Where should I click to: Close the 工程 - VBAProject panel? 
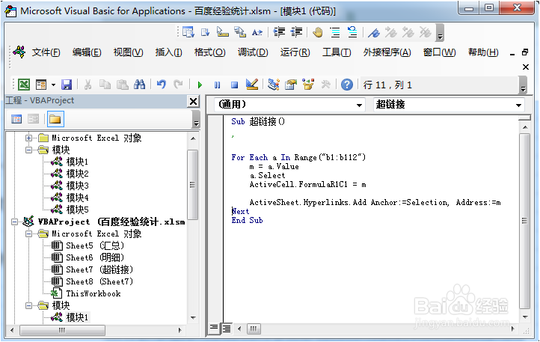(x=194, y=101)
